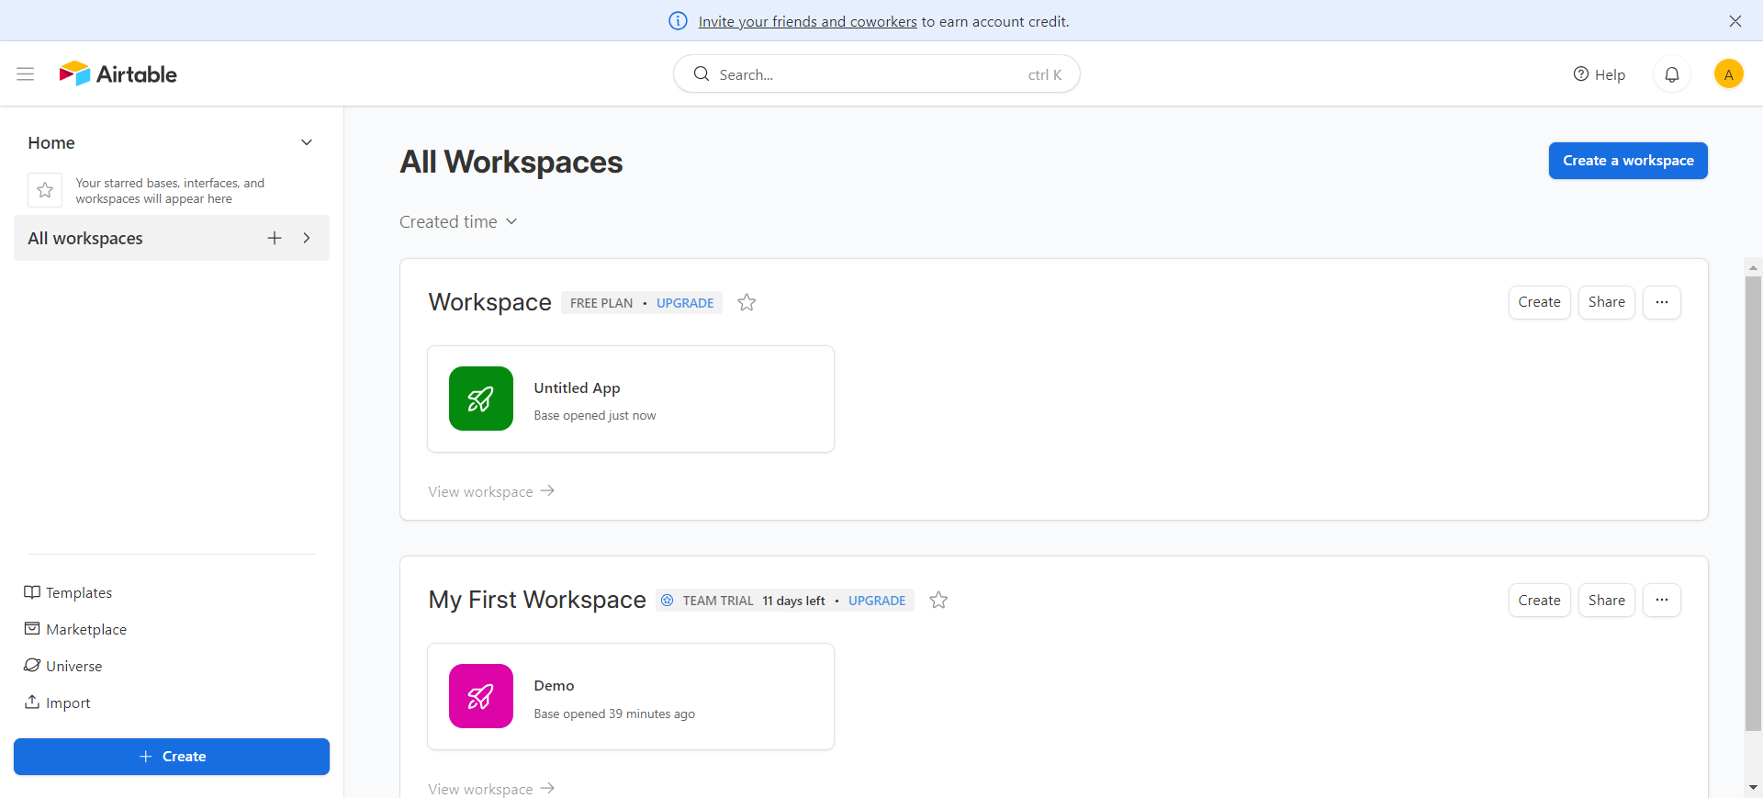1763x798 pixels.
Task: Select All workspaces in sidebar
Action: [x=172, y=238]
